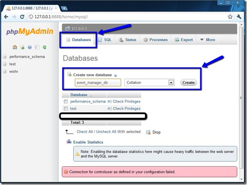Open a new browser tab
This screenshot has width=247, height=185.
(x=64, y=8)
